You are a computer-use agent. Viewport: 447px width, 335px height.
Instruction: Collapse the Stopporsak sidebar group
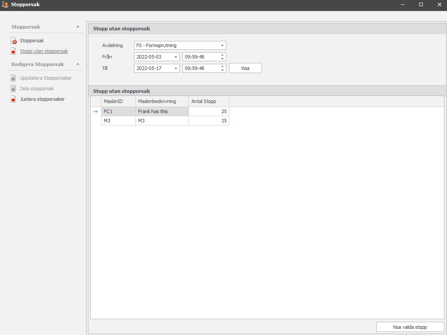pyautogui.click(x=77, y=27)
